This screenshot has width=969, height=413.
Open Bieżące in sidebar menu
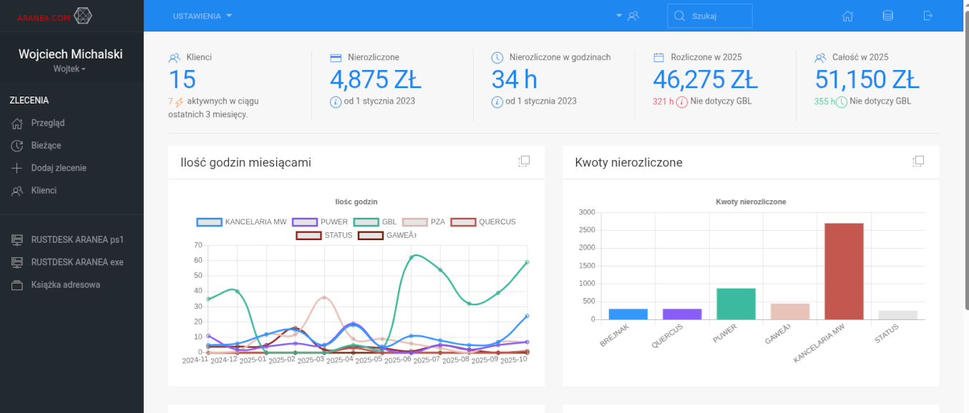pos(46,146)
